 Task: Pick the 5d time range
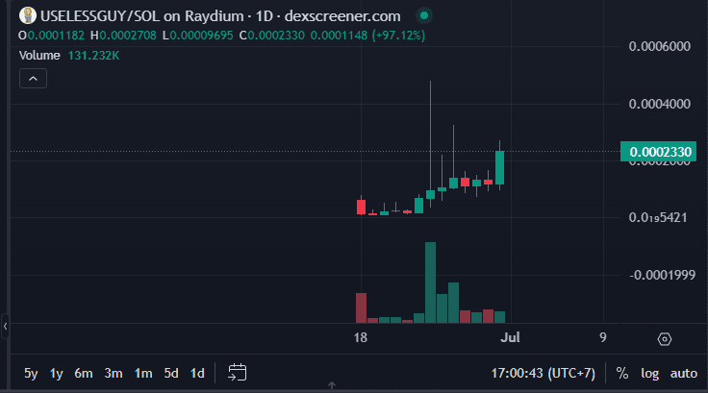[171, 373]
